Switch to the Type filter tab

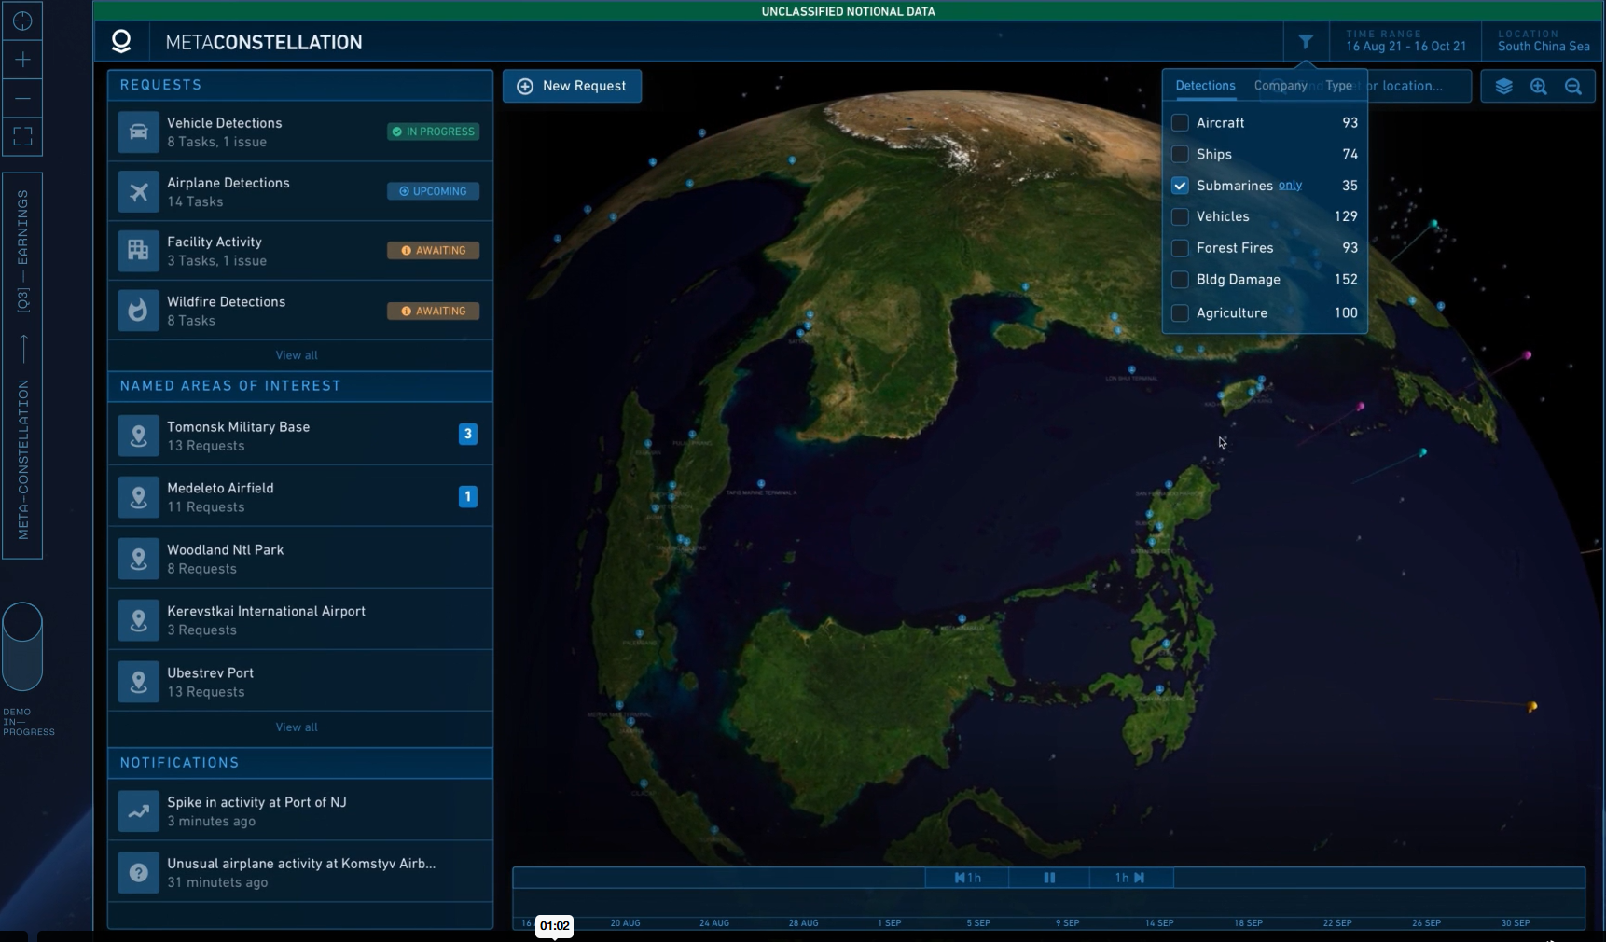pos(1338,85)
